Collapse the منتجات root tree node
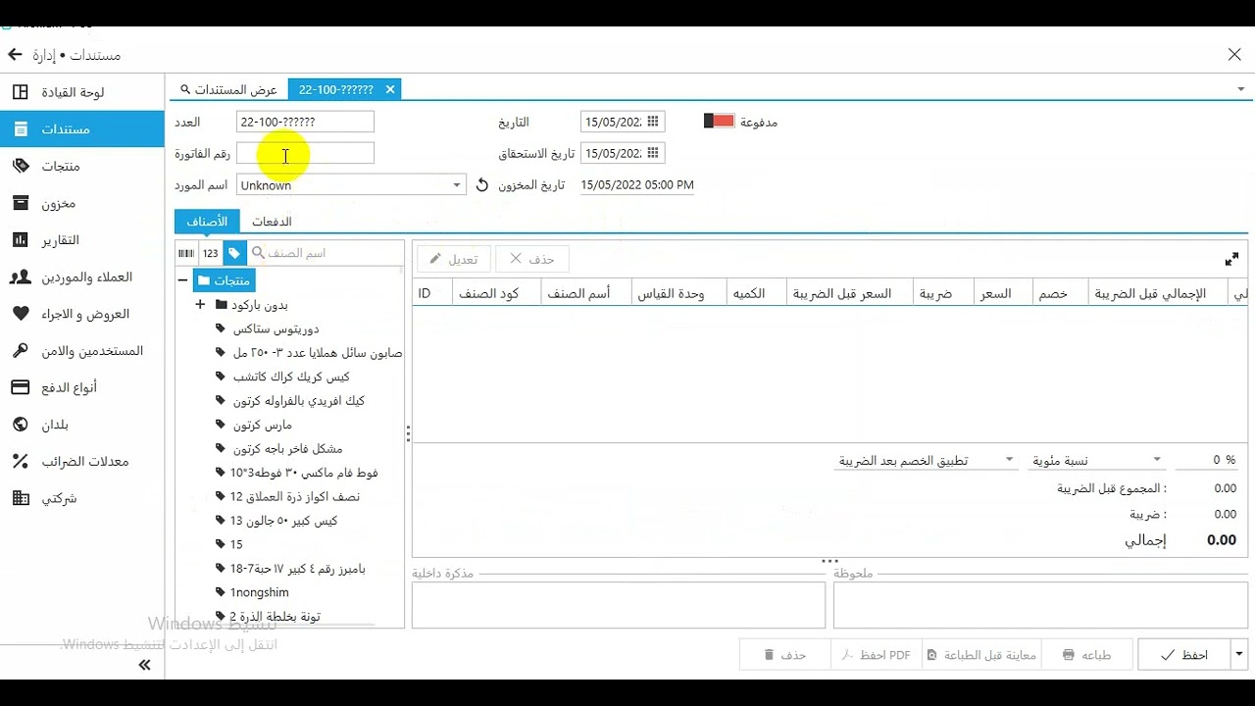 (x=182, y=280)
